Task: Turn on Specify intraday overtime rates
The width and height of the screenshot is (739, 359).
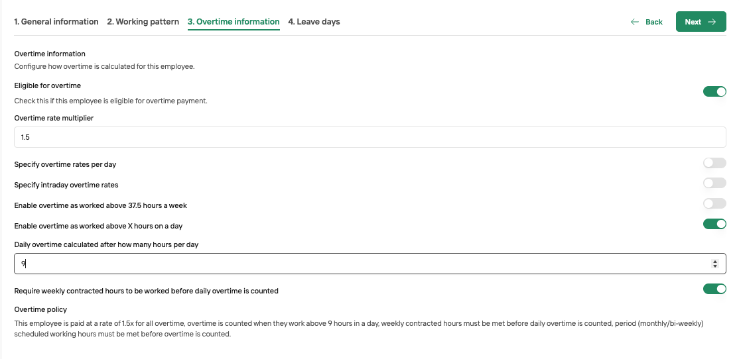Action: (x=714, y=183)
